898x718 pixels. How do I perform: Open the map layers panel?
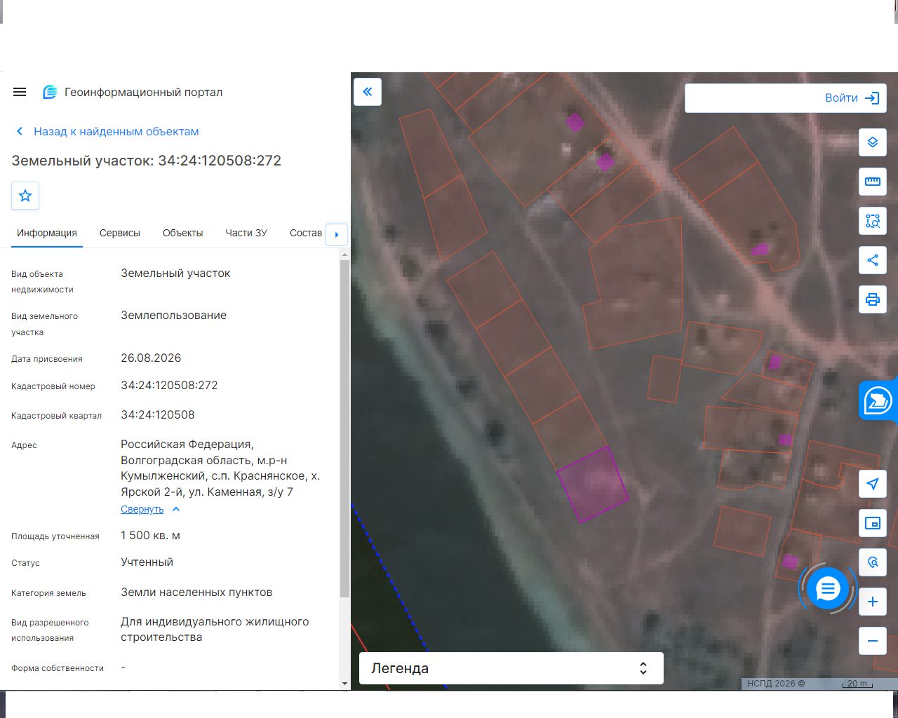[x=873, y=142]
